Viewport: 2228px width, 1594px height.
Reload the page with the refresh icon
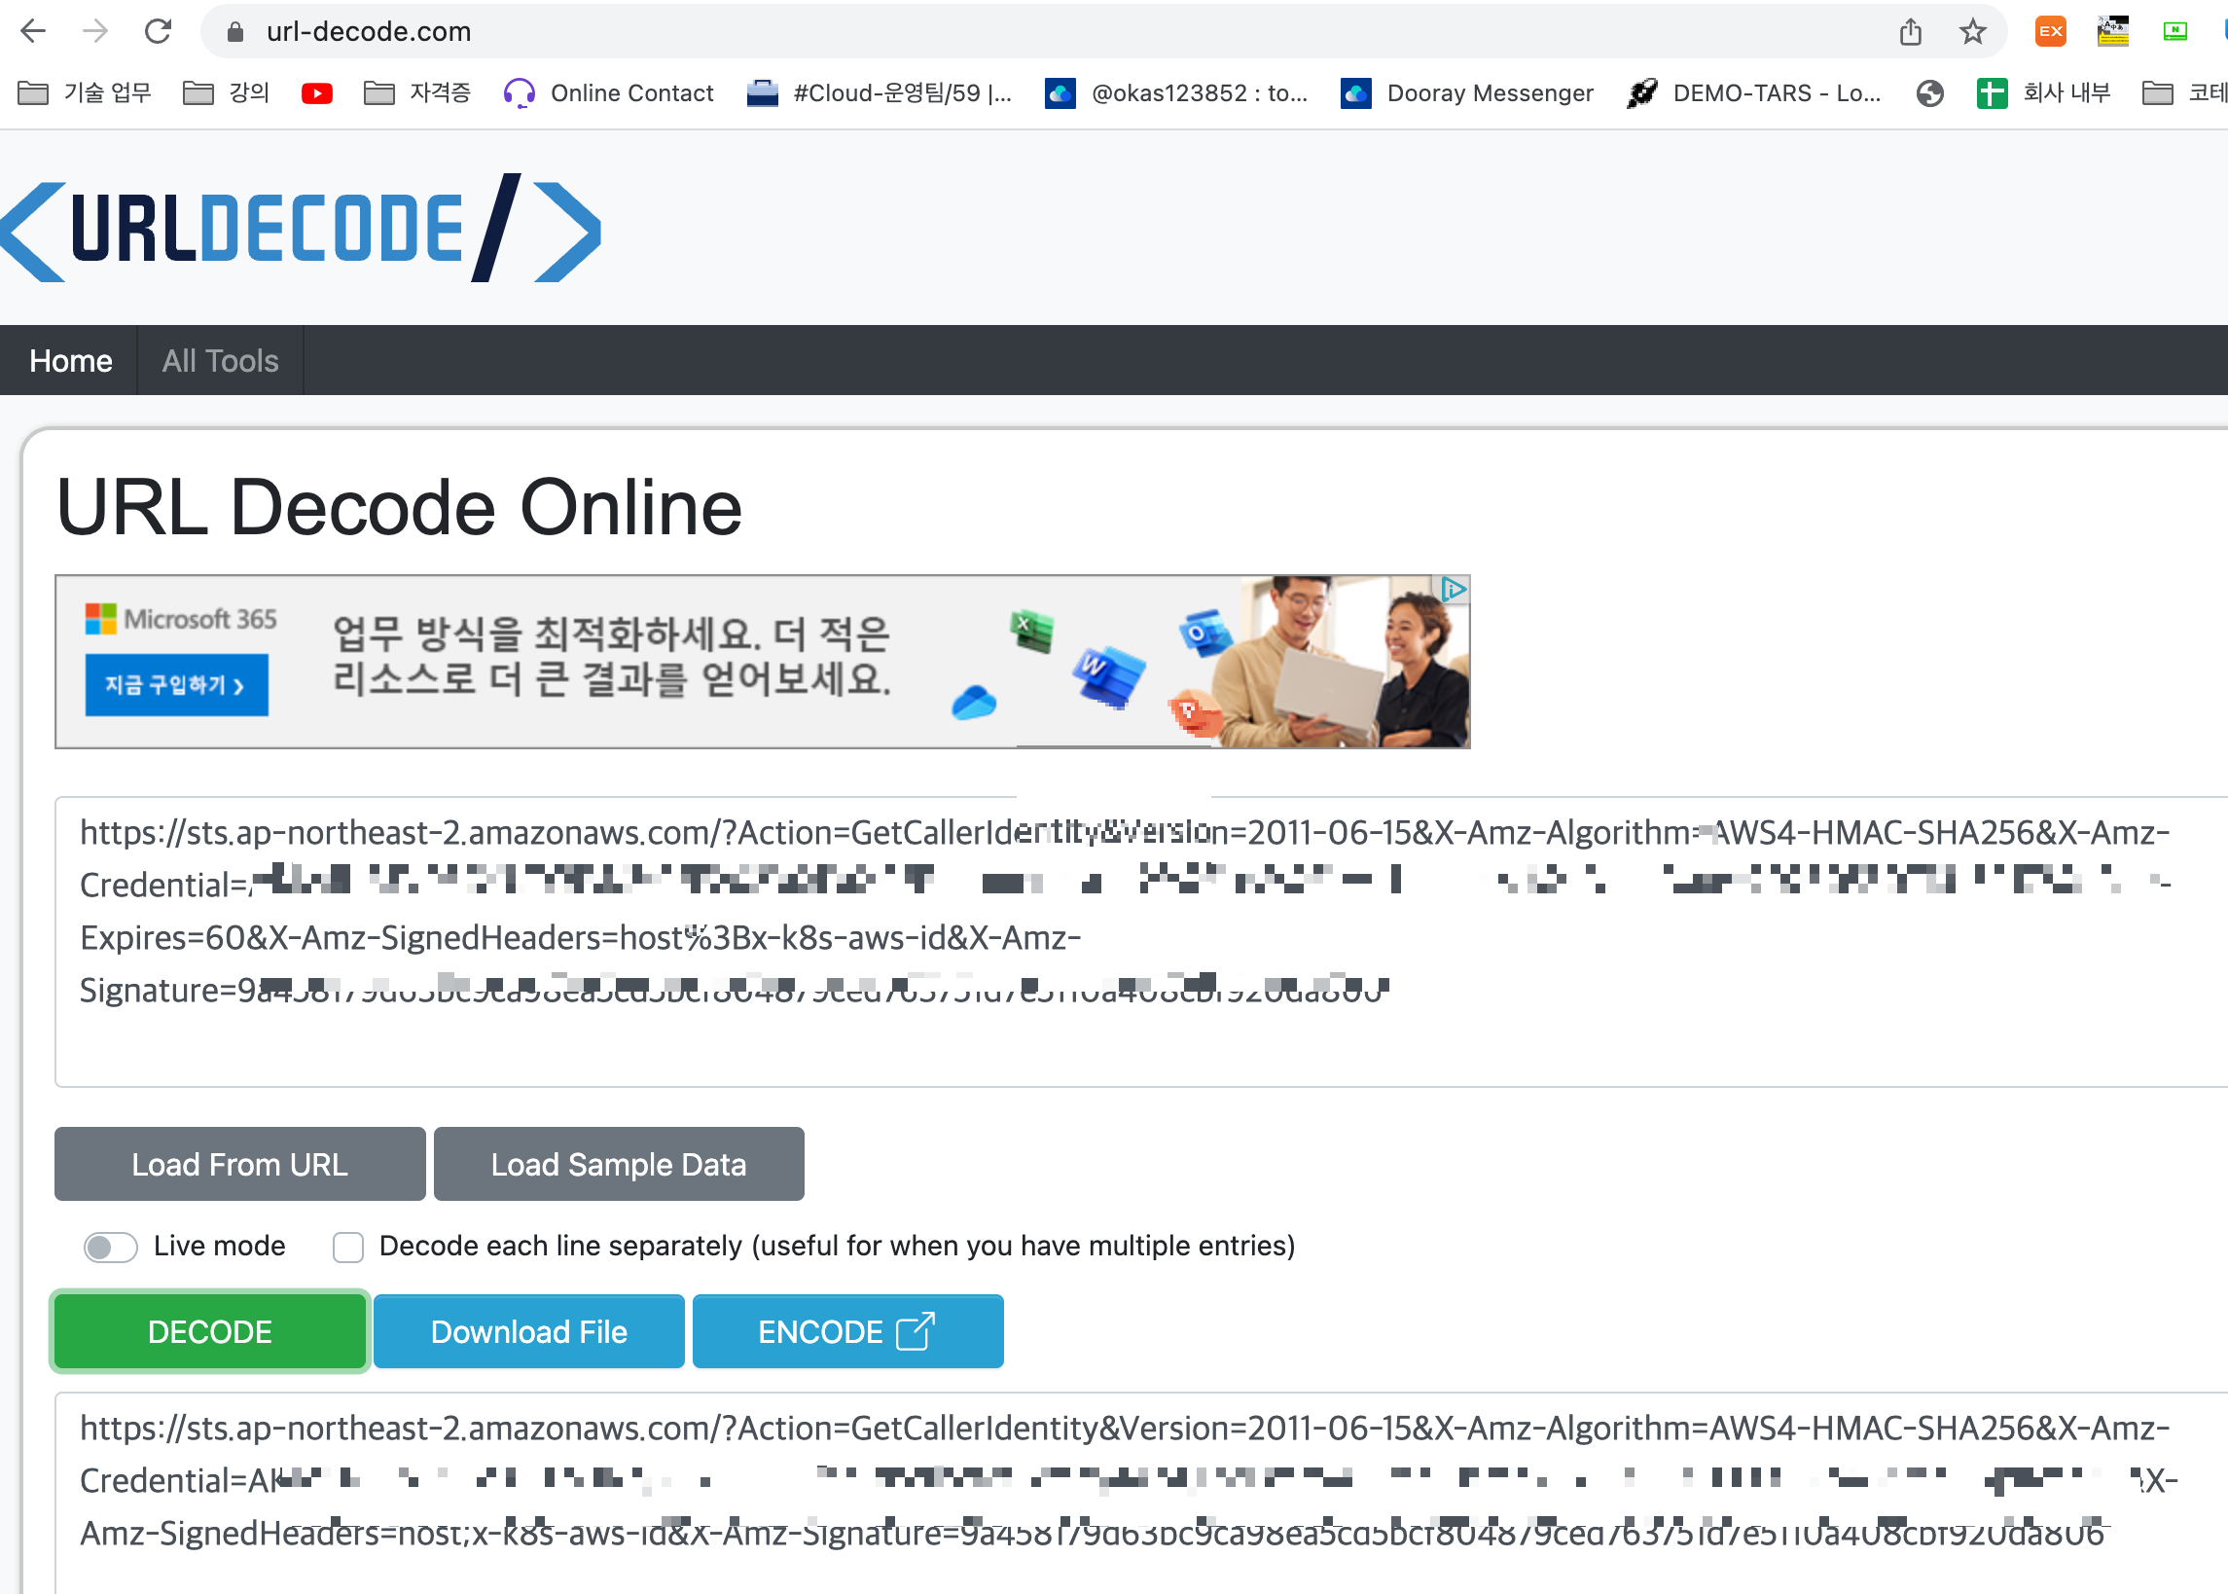(158, 31)
